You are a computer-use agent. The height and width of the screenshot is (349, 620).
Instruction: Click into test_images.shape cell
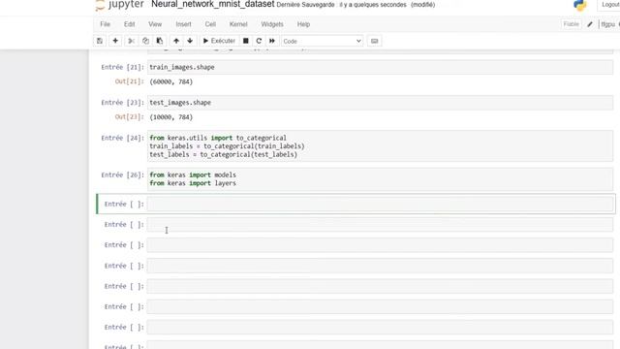(x=380, y=103)
